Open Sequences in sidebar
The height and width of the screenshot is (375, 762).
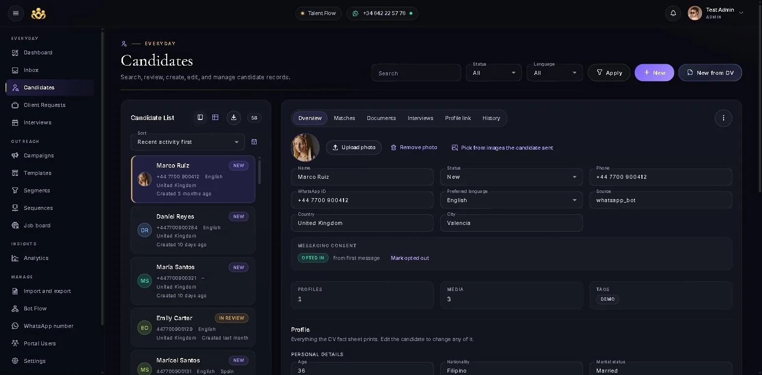(x=50, y=208)
